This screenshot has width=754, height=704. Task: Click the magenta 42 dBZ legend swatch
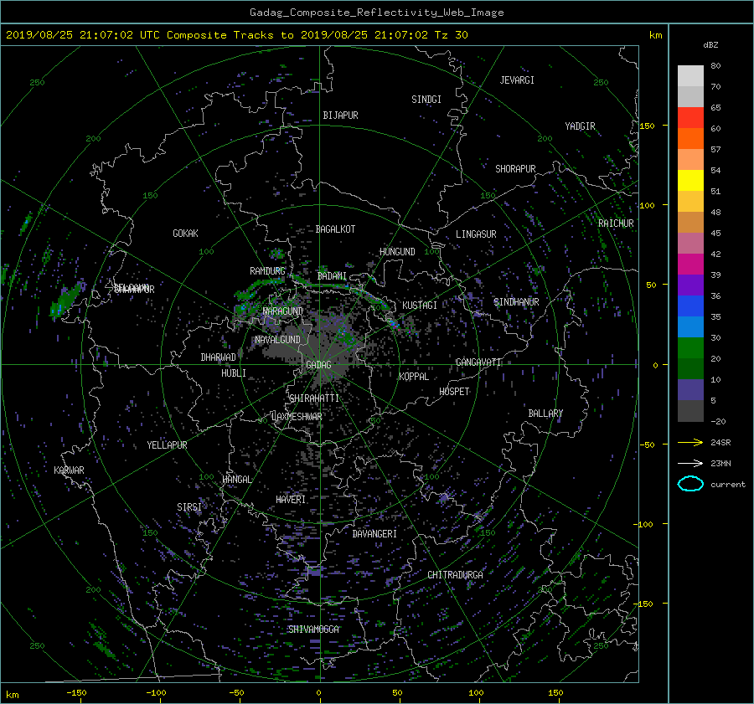pyautogui.click(x=690, y=264)
